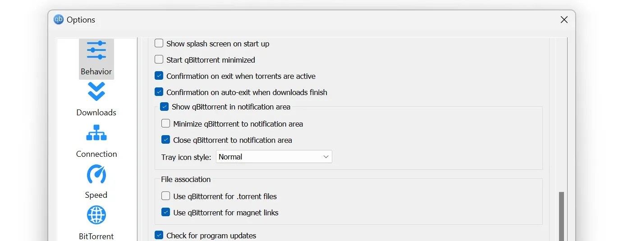Uncheck Close qBittorrent to notification area

pyautogui.click(x=166, y=140)
